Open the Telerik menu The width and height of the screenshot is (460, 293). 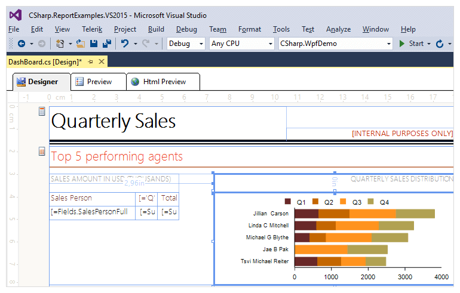click(92, 29)
